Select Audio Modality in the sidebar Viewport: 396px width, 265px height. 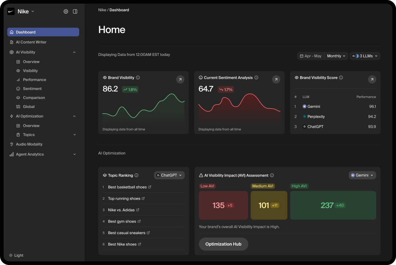[x=28, y=144]
